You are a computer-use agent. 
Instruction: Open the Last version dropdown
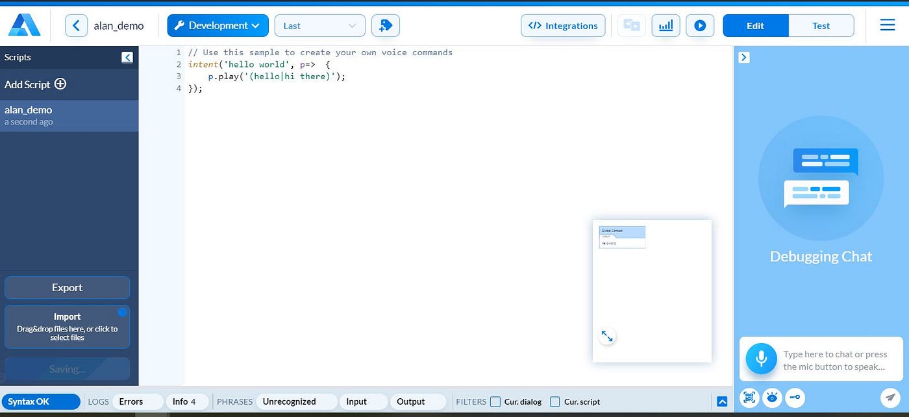coord(319,25)
